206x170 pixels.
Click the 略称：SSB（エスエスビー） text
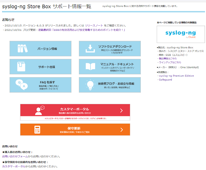tap(172, 55)
